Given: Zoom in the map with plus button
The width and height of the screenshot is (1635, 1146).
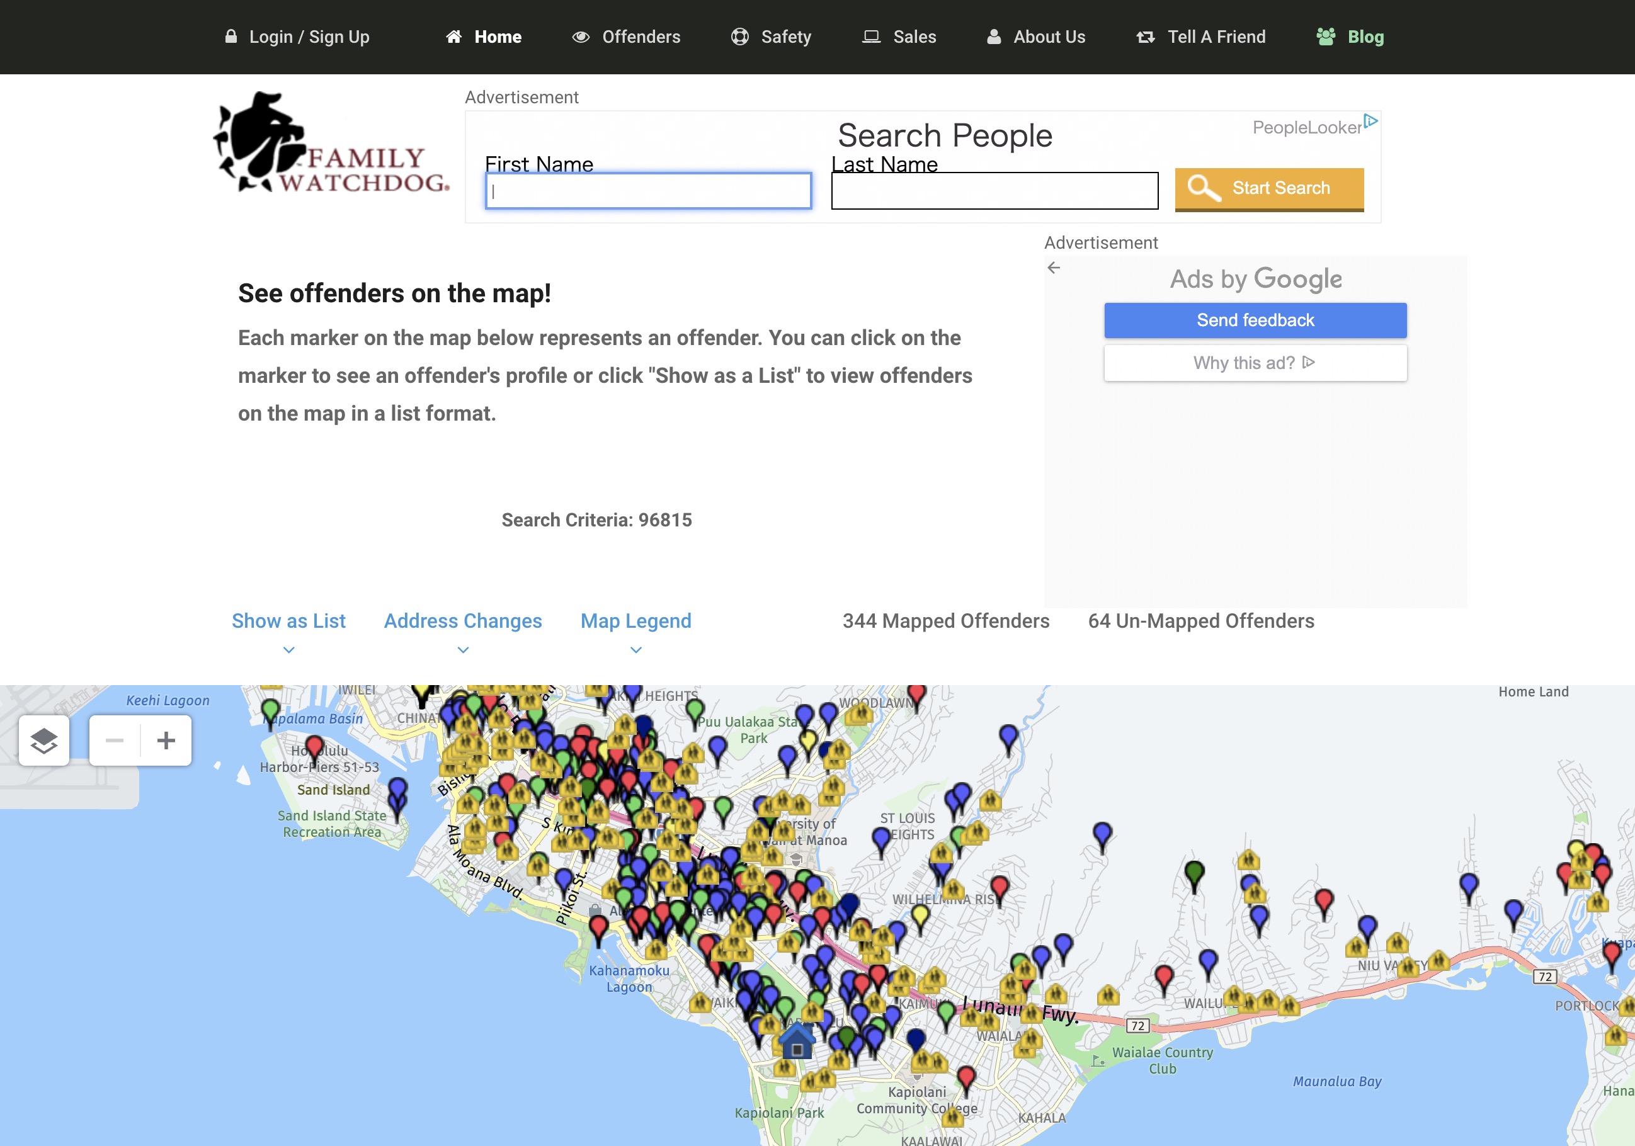Looking at the screenshot, I should tap(166, 740).
